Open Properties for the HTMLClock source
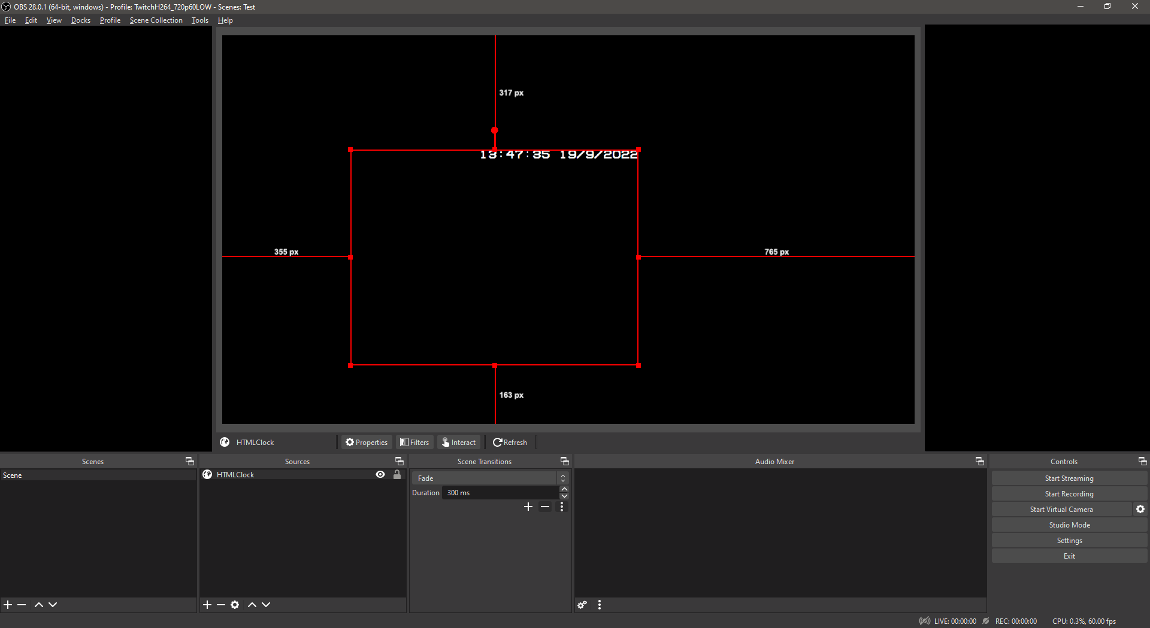 366,442
